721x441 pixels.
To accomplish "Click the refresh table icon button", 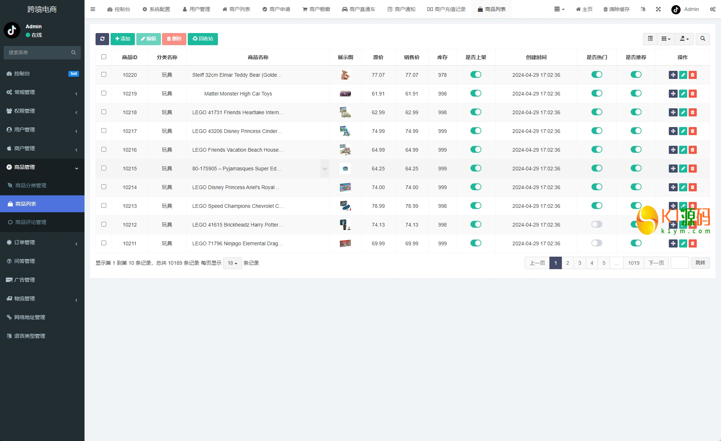I will coord(102,39).
